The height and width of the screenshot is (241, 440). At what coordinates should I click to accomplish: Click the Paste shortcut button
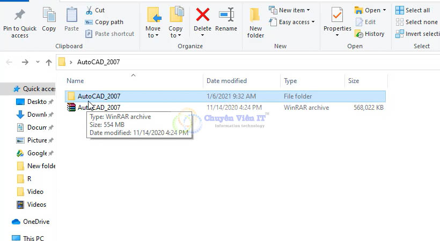tap(109, 34)
